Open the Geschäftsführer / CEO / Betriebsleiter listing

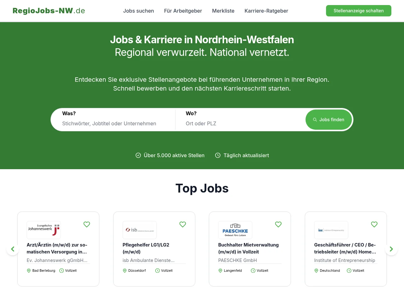point(345,248)
